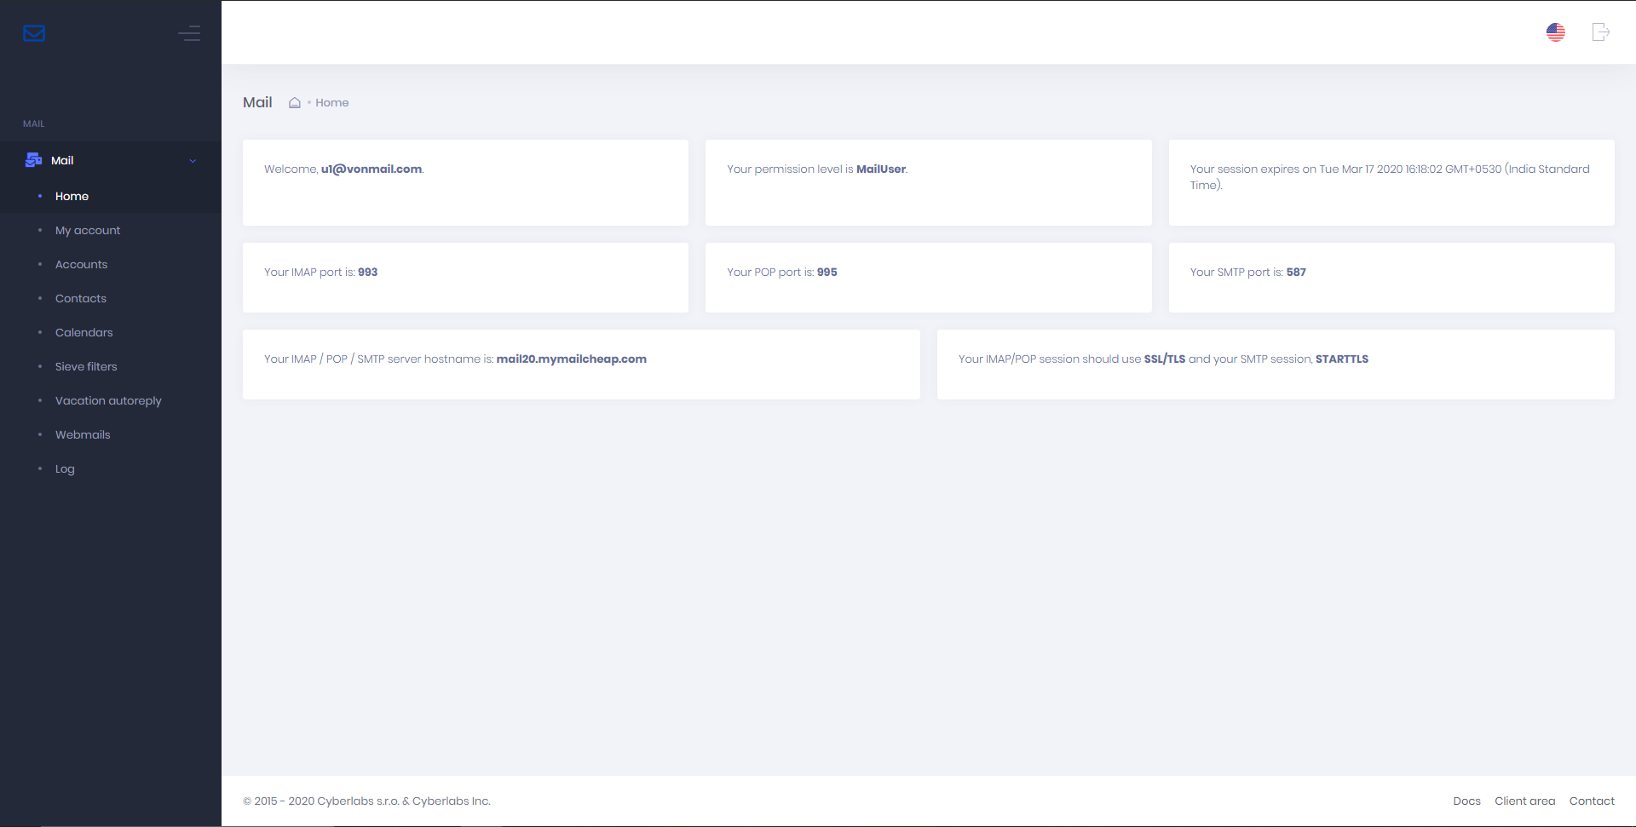
Task: Open Calendars from the sidebar
Action: [x=84, y=332]
